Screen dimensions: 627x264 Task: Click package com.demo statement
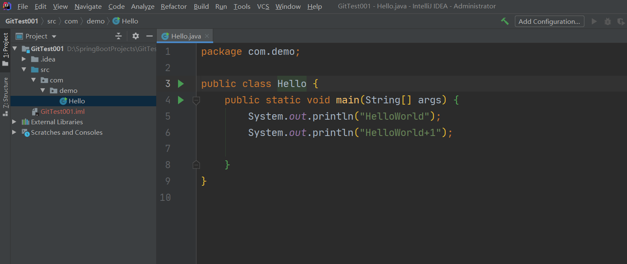(250, 51)
